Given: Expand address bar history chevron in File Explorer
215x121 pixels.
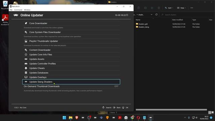Looking at the screenshot, I should click(152, 14).
